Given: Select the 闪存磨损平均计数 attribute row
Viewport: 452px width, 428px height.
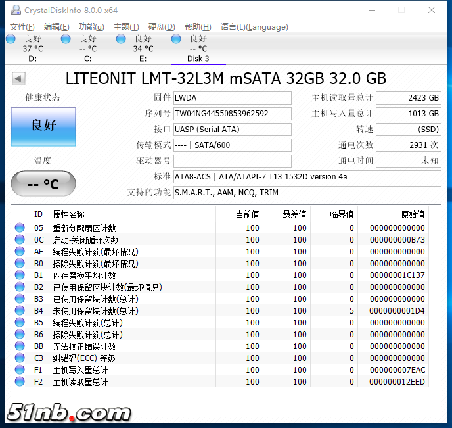Looking at the screenshot, I should pos(84,275).
